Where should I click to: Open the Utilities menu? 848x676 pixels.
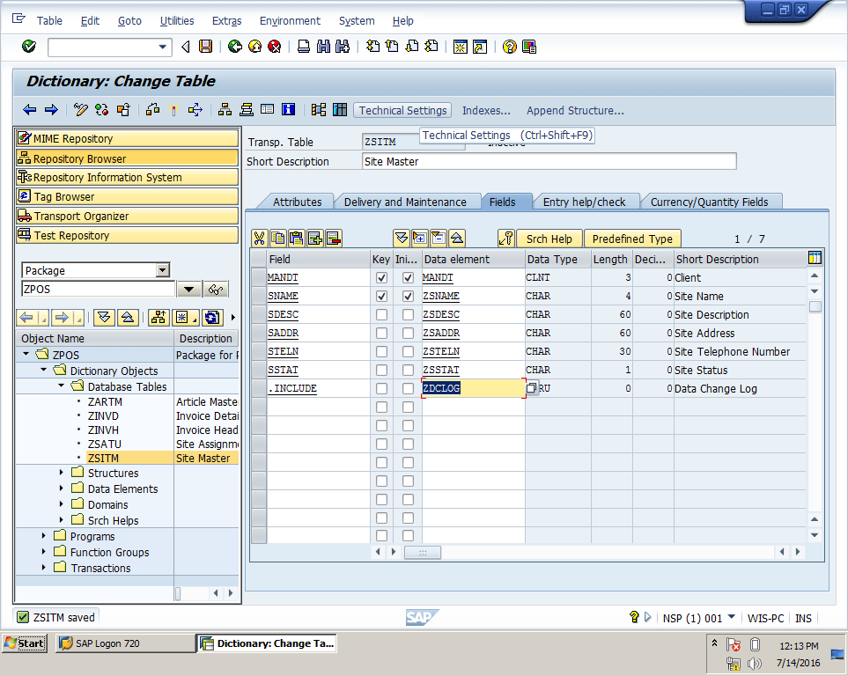click(x=177, y=20)
